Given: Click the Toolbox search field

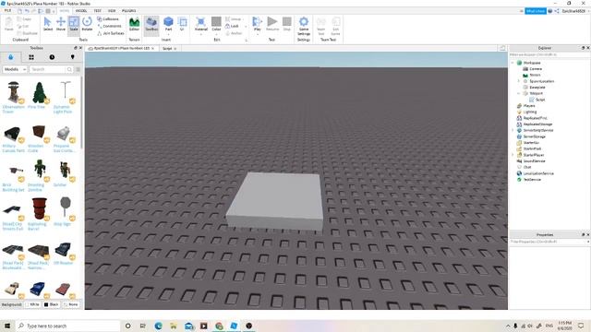Looking at the screenshot, I should pyautogui.click(x=48, y=69).
